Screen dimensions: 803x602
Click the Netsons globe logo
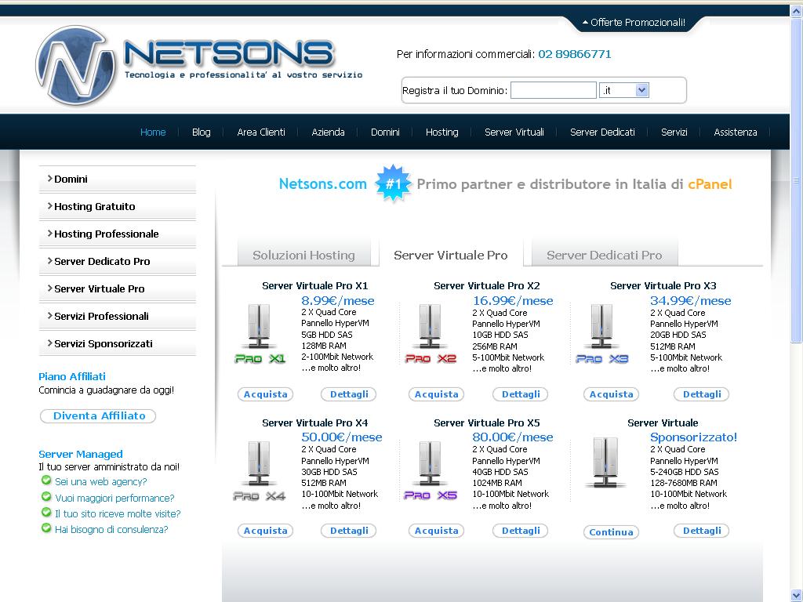75,66
